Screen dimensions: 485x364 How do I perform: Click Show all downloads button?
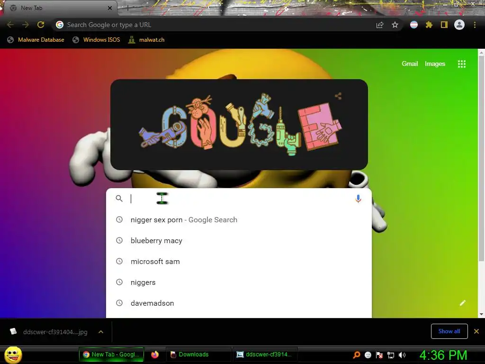(449, 331)
